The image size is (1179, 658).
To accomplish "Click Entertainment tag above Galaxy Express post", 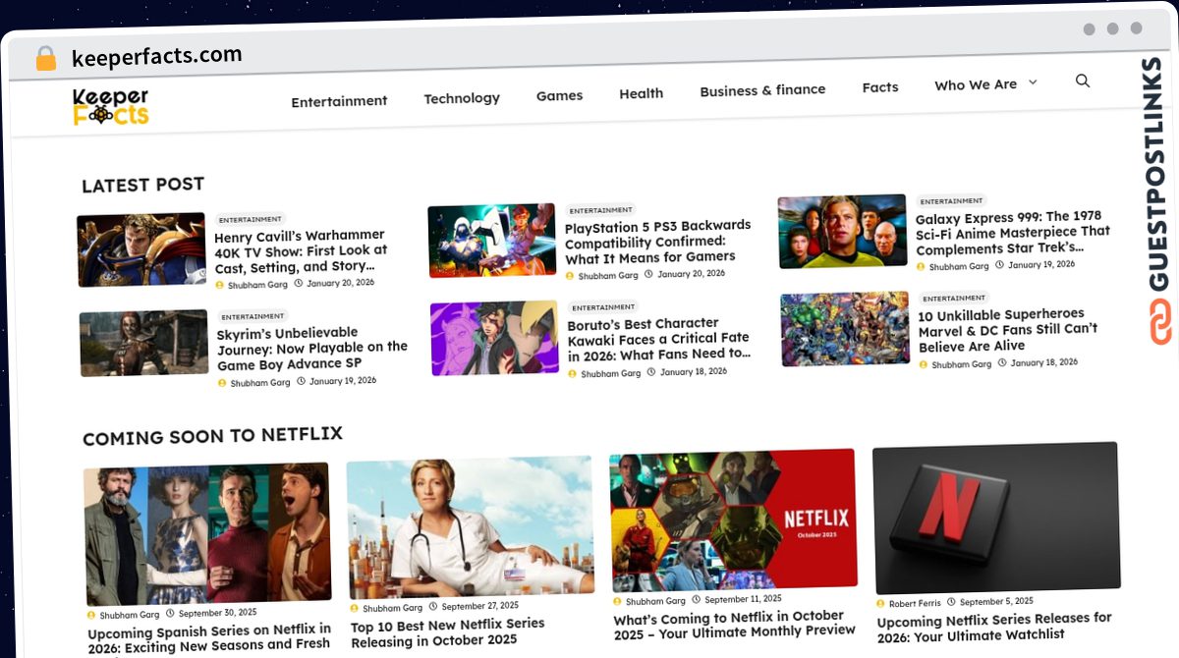I will click(x=951, y=200).
